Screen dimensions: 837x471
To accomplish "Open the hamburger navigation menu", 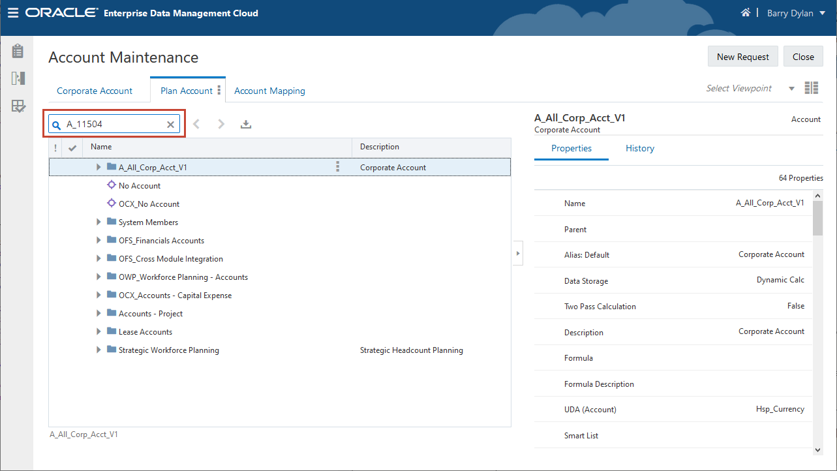I will pos(13,13).
